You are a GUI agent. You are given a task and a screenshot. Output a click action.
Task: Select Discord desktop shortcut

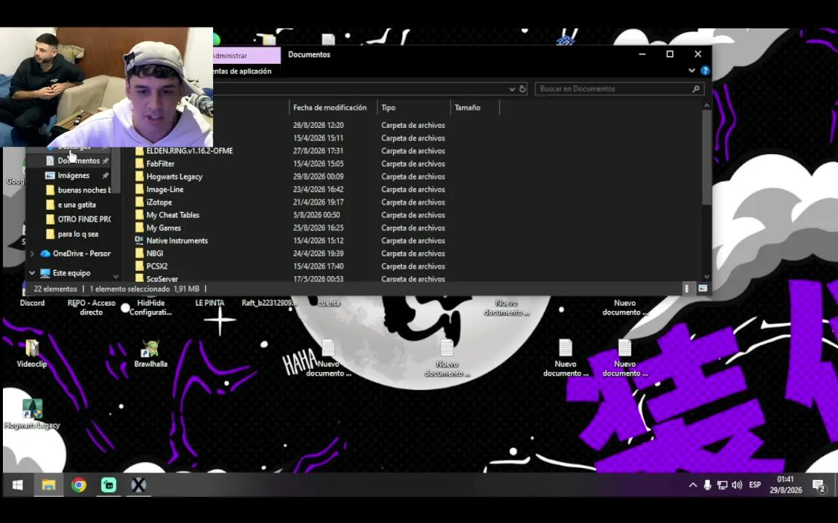coord(32,303)
